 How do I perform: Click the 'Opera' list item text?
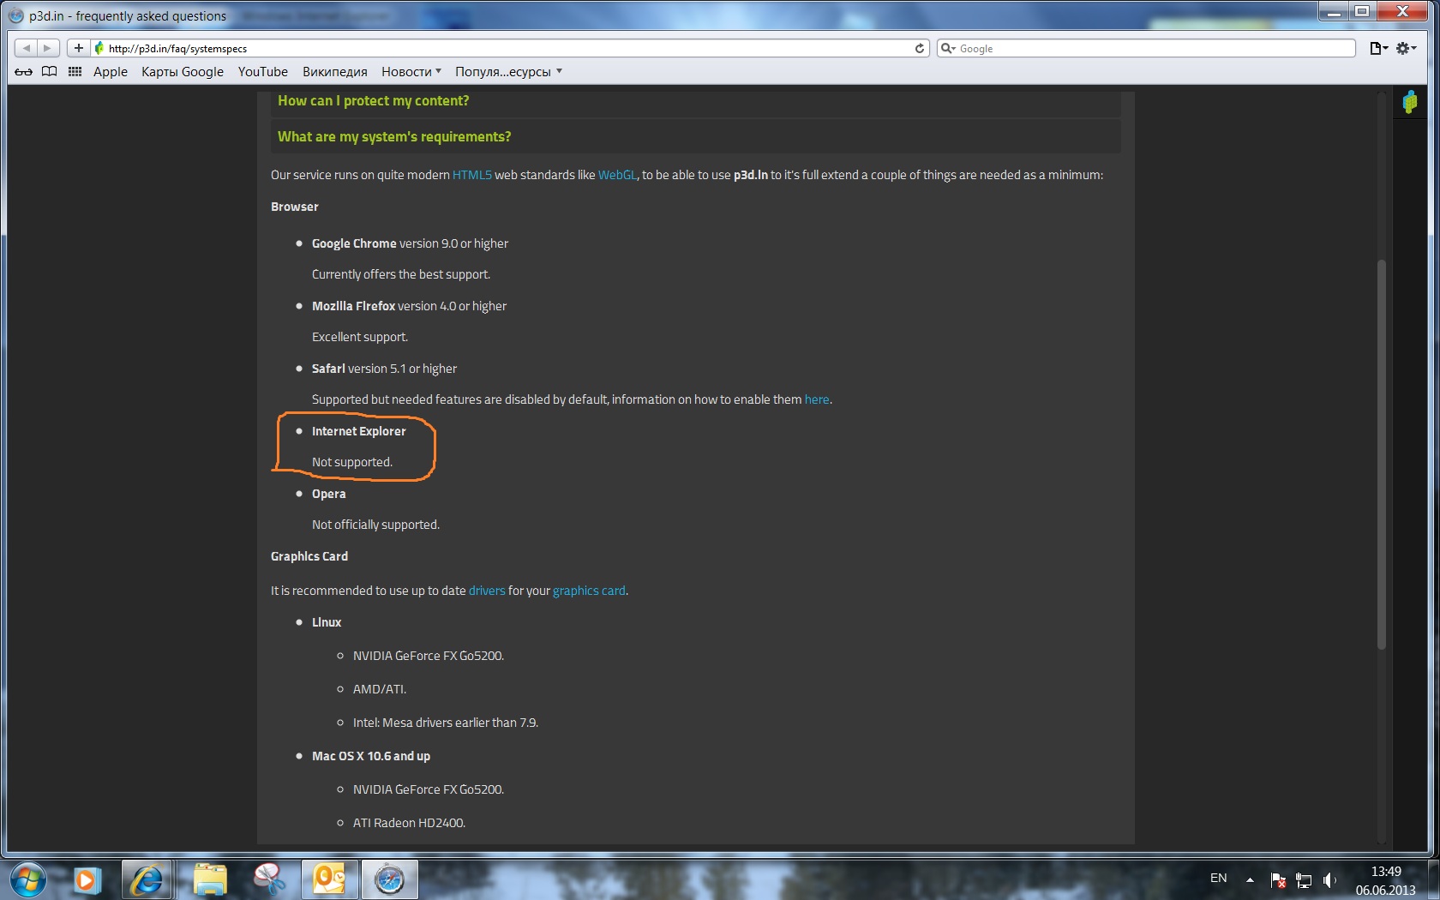point(329,494)
